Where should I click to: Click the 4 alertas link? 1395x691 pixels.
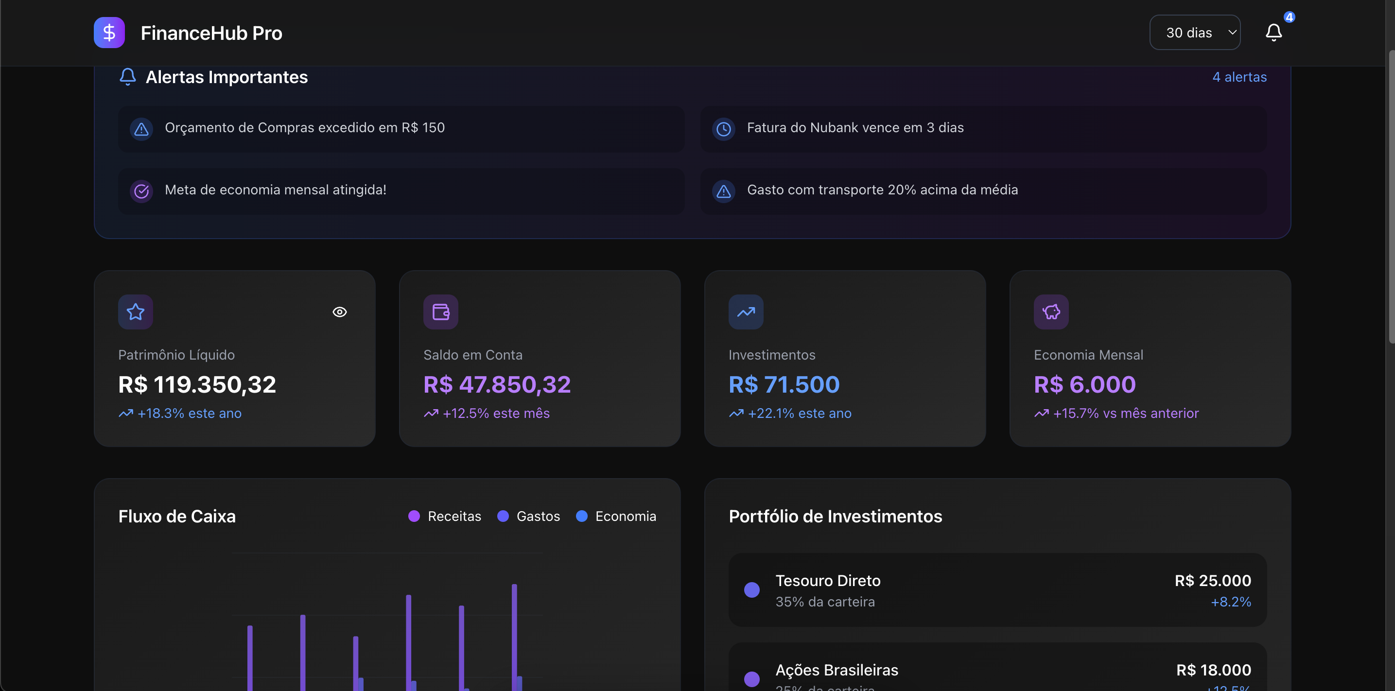1239,77
